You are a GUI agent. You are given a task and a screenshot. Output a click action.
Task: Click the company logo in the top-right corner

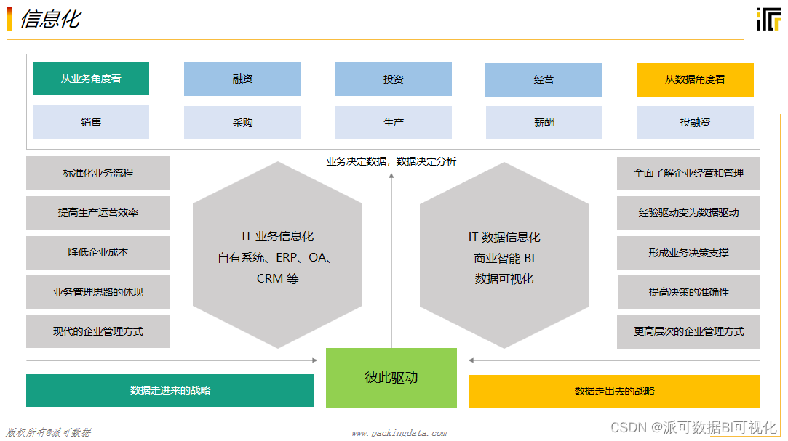coord(768,19)
